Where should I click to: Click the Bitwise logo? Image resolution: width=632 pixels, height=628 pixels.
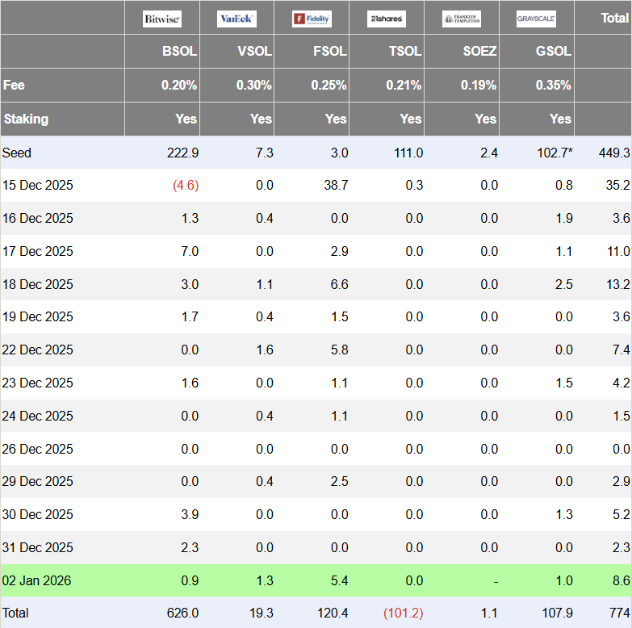162,19
